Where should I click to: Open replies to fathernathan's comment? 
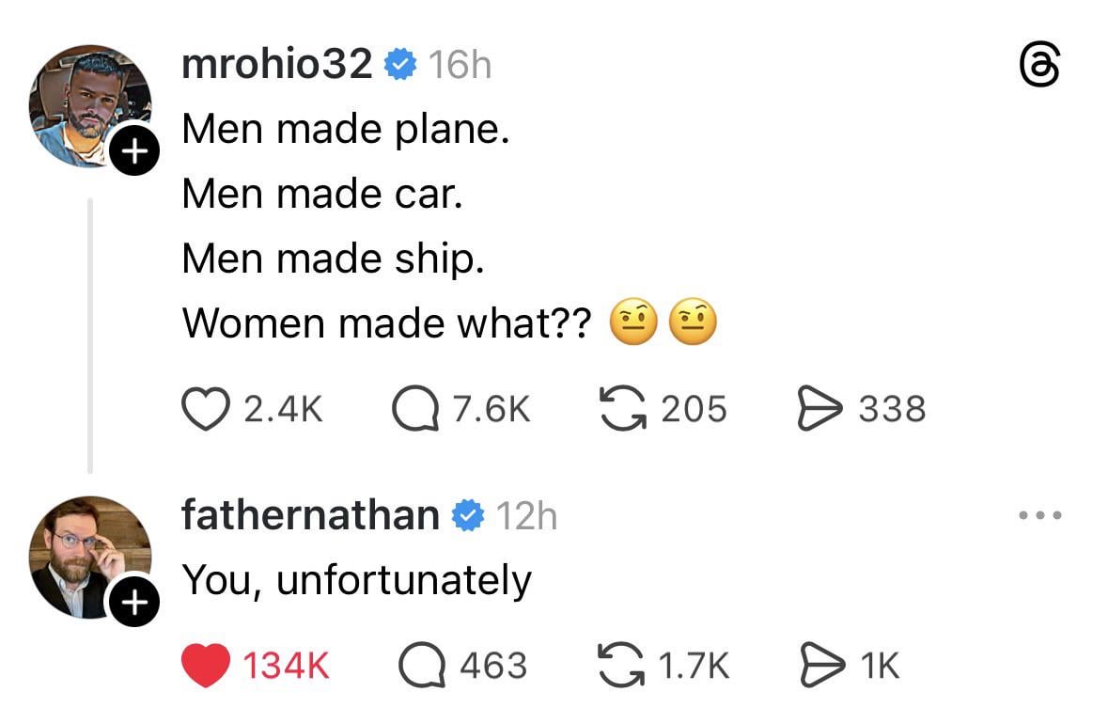point(419,666)
